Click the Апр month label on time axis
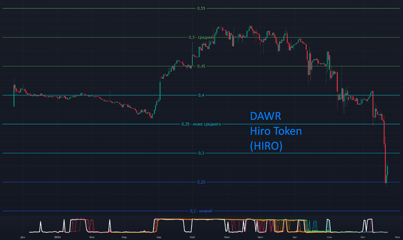The image size is (403, 240). [158, 237]
